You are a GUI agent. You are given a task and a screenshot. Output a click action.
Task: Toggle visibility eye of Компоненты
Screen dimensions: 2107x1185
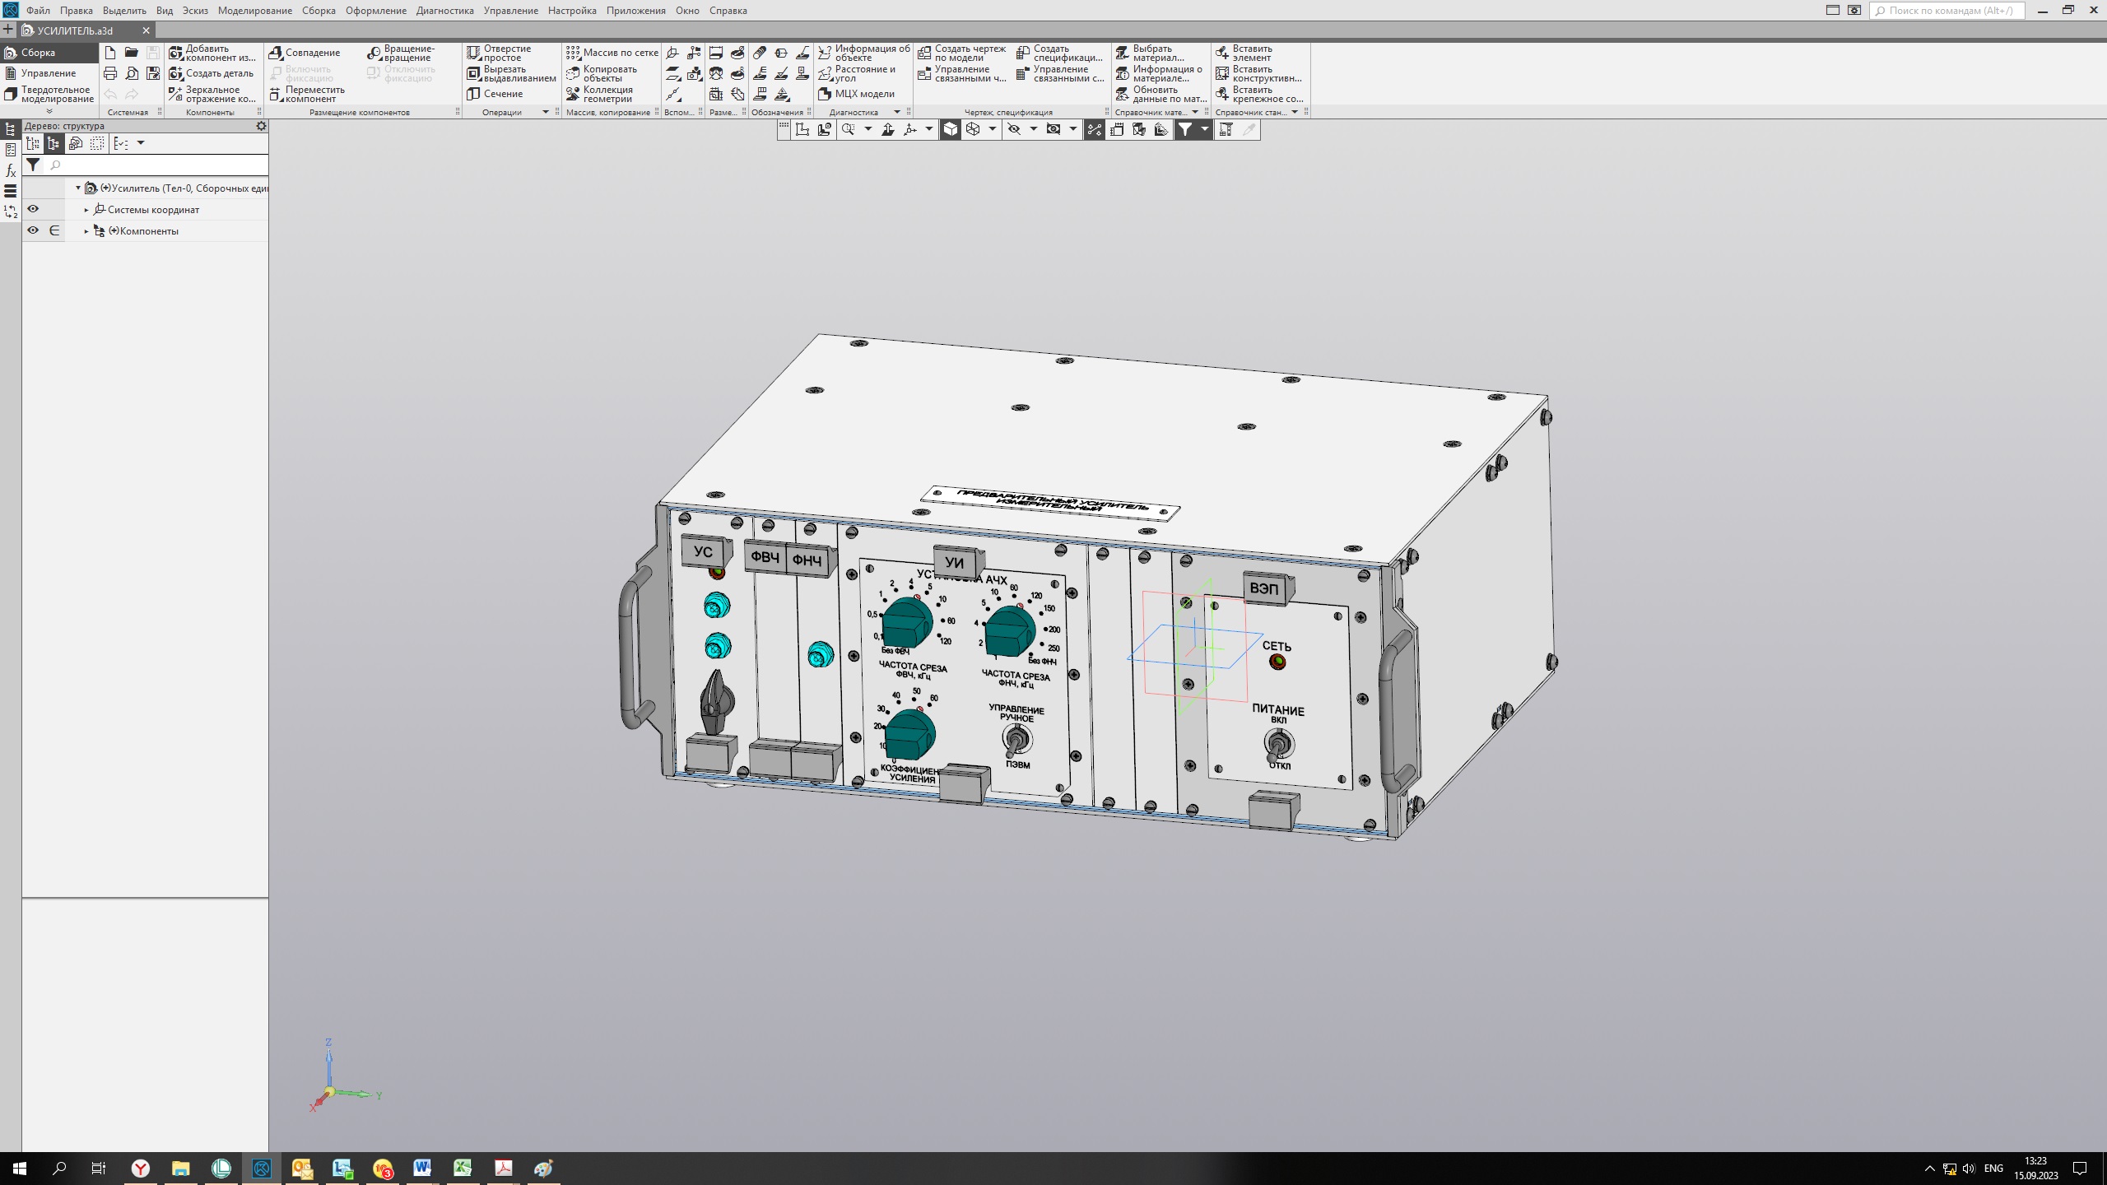(x=33, y=230)
